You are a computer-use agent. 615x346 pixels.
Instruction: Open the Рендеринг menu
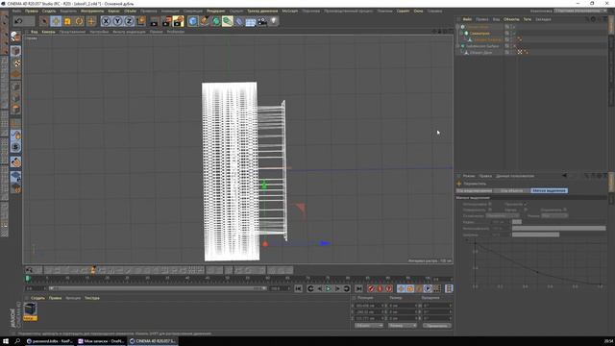[215, 11]
